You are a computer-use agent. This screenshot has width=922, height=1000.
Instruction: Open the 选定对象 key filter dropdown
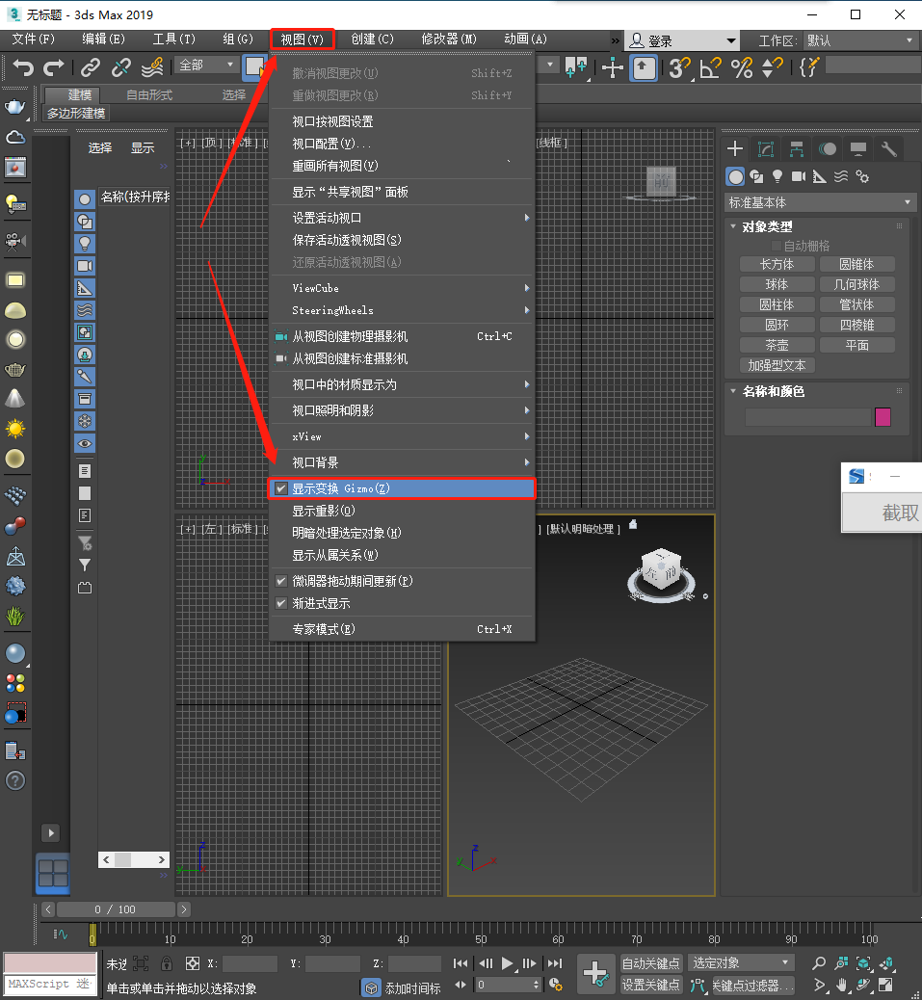tap(741, 963)
